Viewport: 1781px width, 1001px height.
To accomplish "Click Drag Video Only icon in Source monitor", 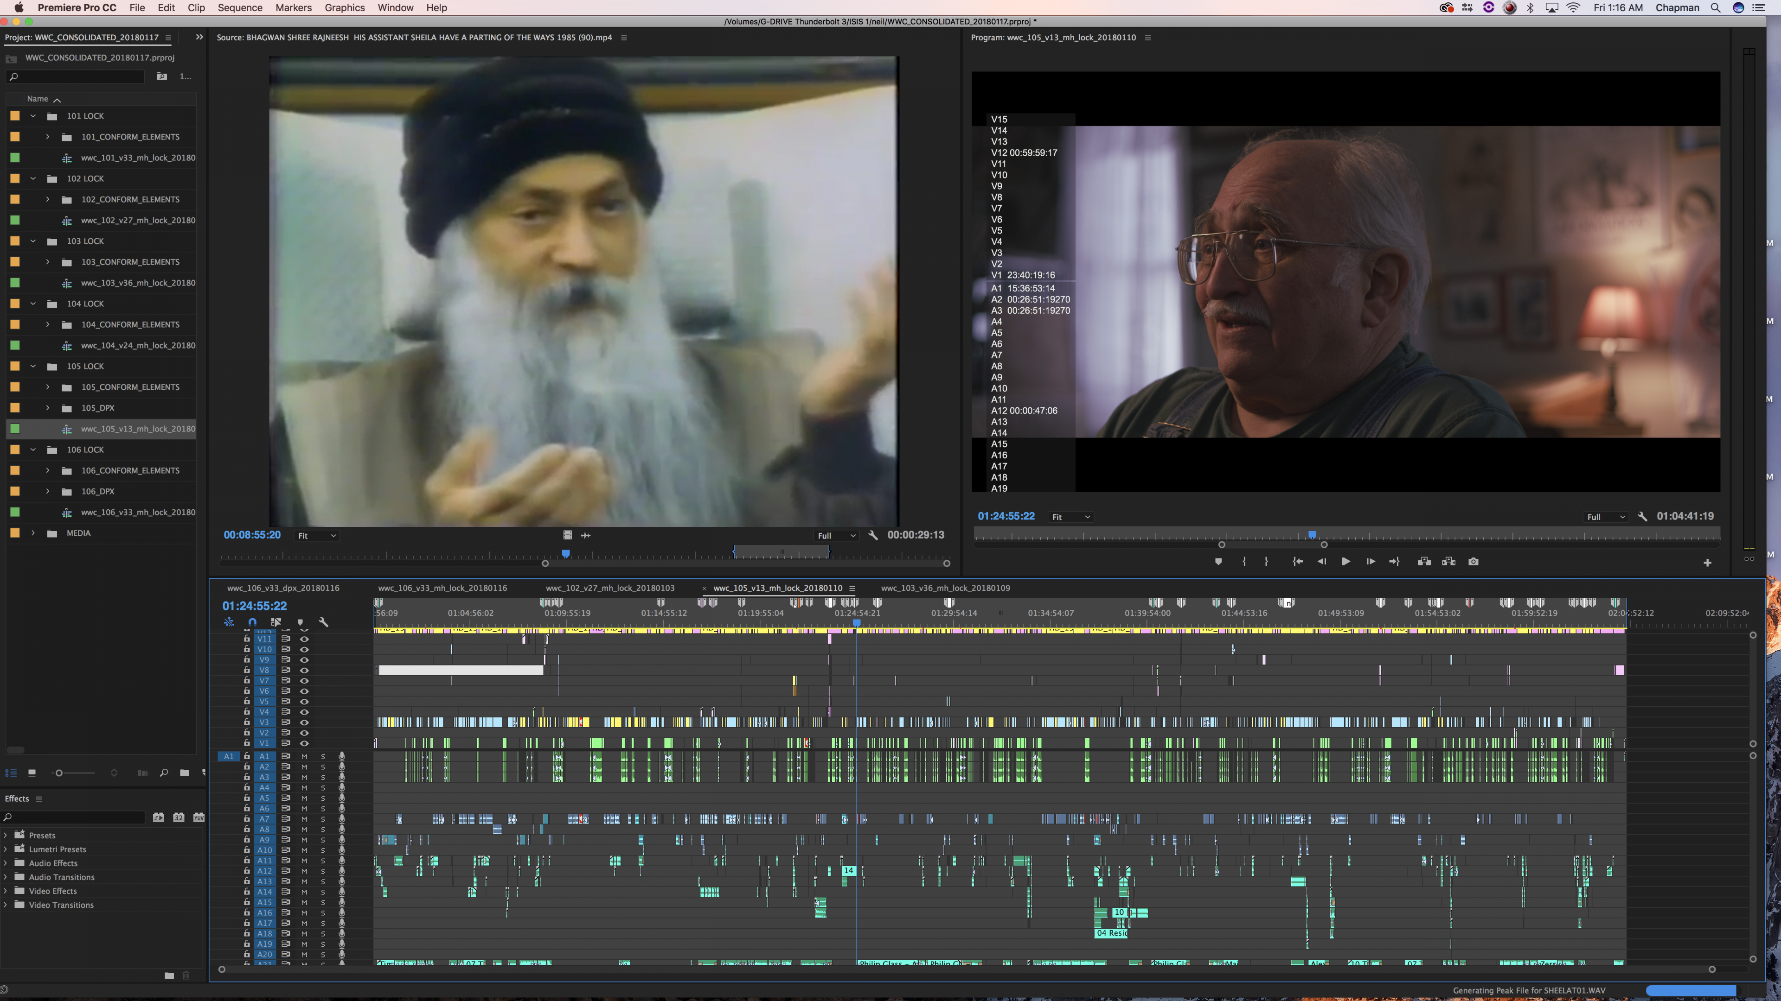I will point(567,535).
